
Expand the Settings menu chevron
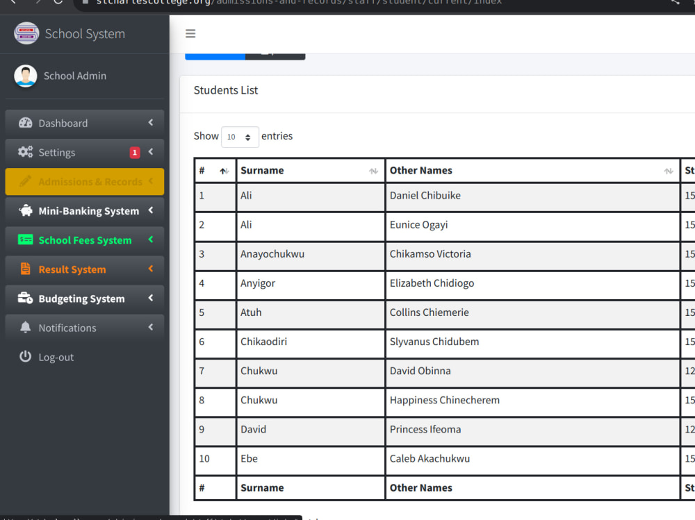click(x=151, y=151)
